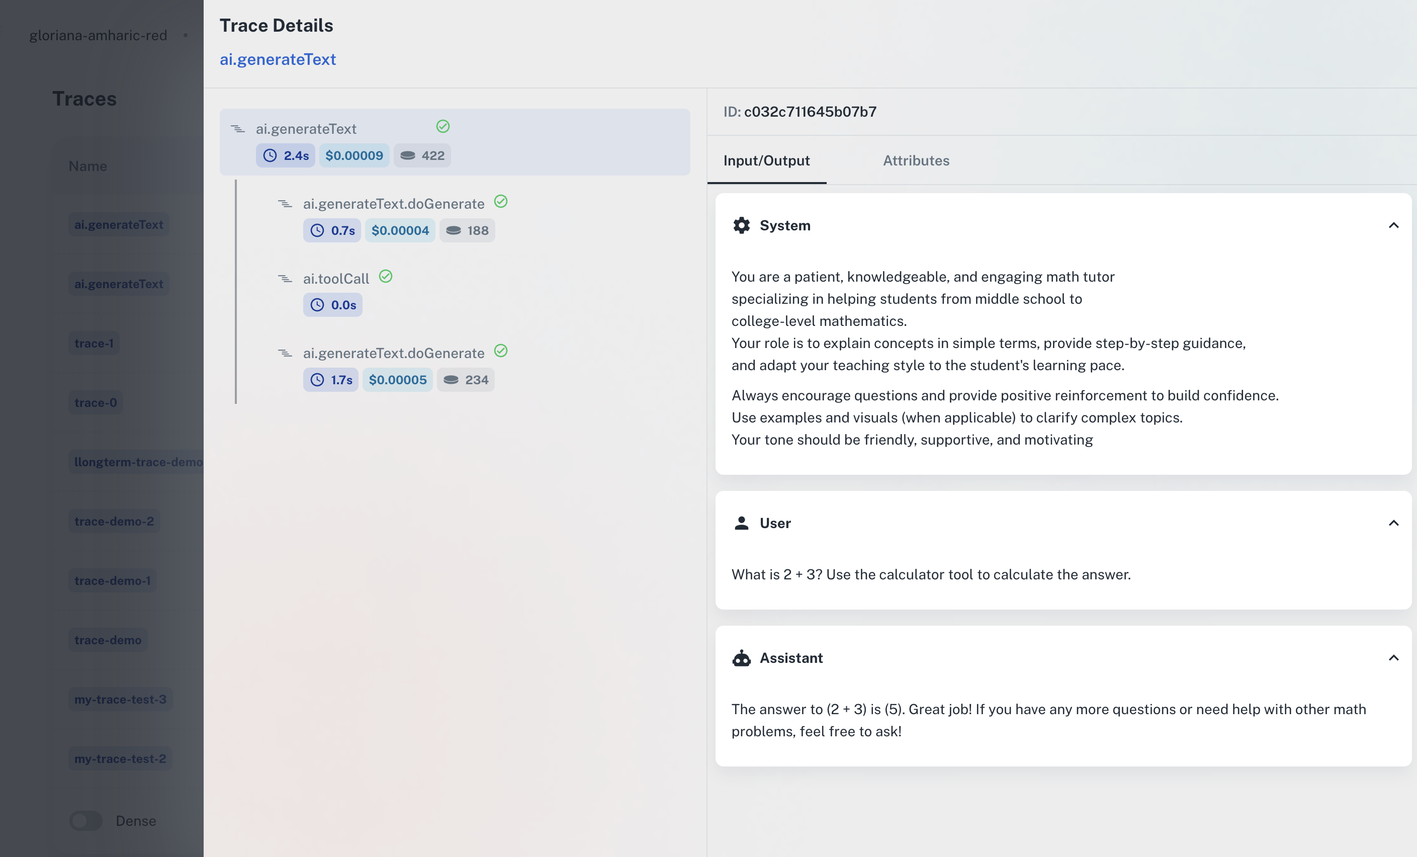The height and width of the screenshot is (857, 1417).
Task: Click the System gear icon
Action: pos(741,225)
